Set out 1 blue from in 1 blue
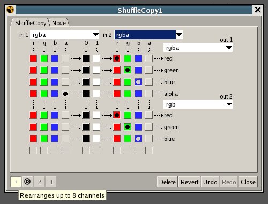 [55, 82]
